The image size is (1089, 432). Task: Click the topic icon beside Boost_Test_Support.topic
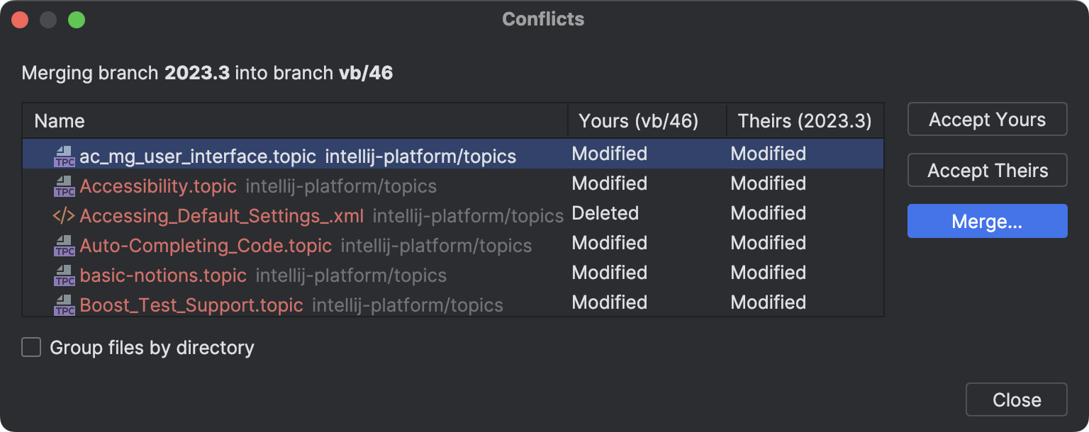[x=65, y=304]
